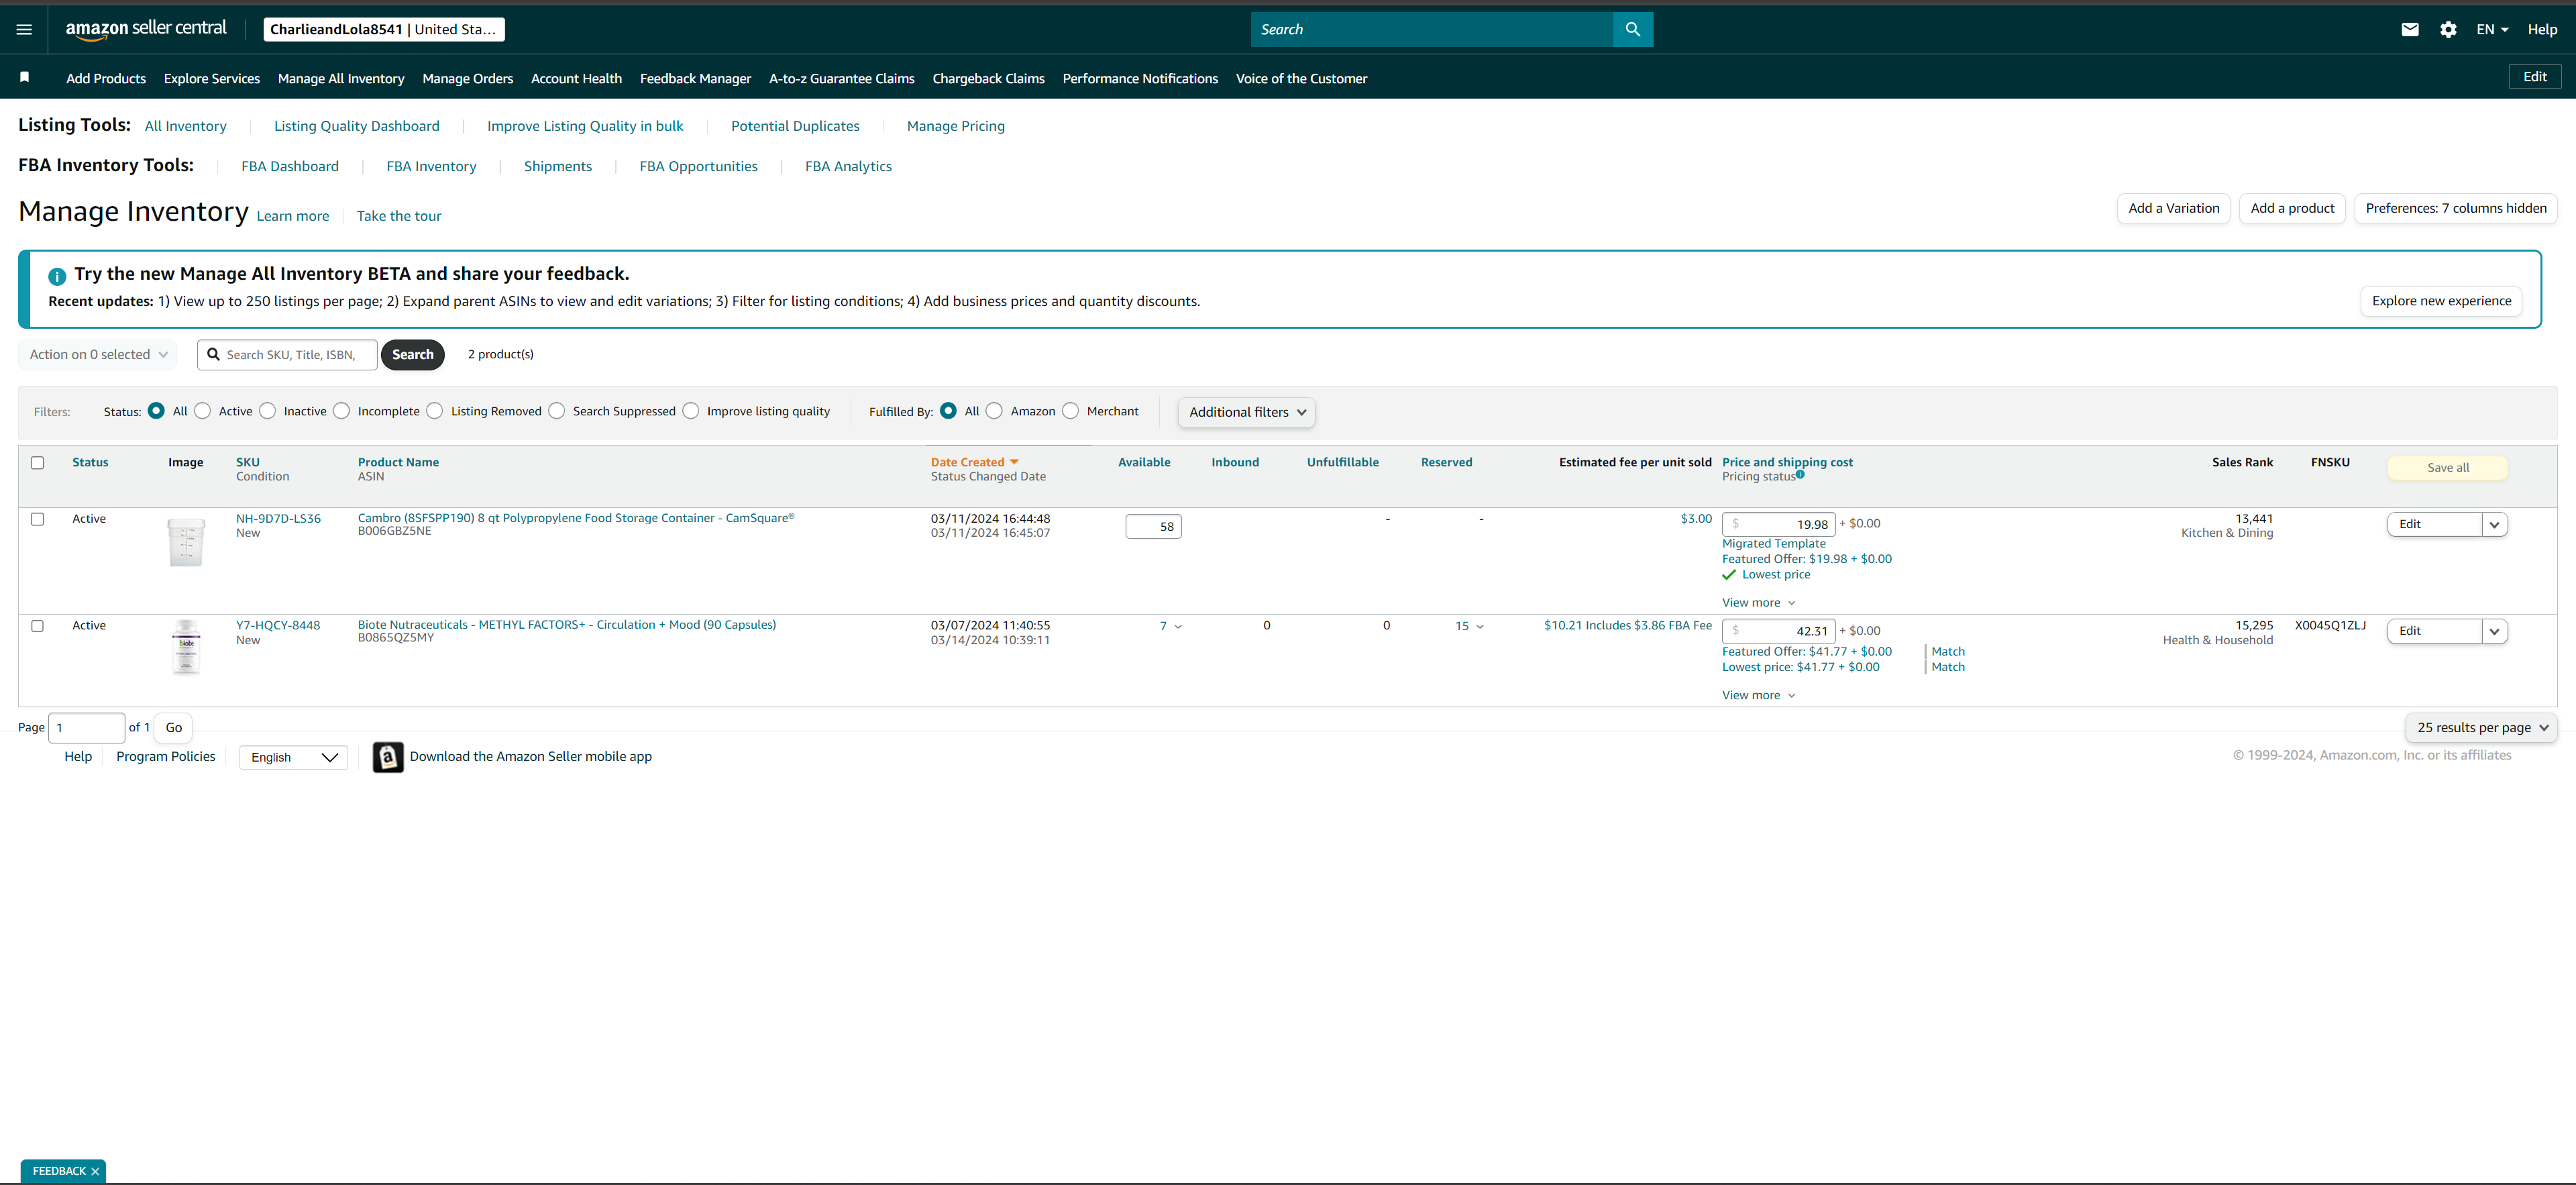This screenshot has height=1185, width=2576.
Task: Click Match next to Featured Offer
Action: coord(1948,652)
